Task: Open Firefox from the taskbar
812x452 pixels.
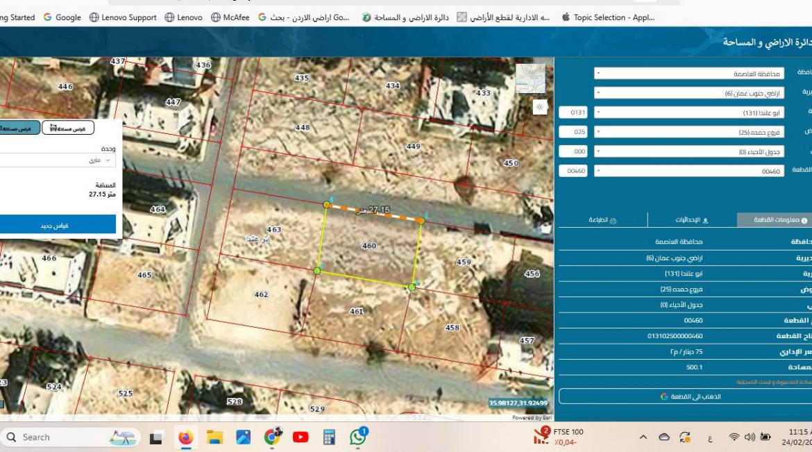Action: pyautogui.click(x=185, y=437)
